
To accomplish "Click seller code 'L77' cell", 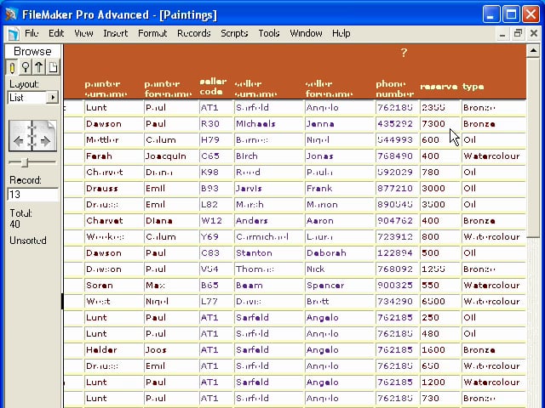I will coord(216,301).
